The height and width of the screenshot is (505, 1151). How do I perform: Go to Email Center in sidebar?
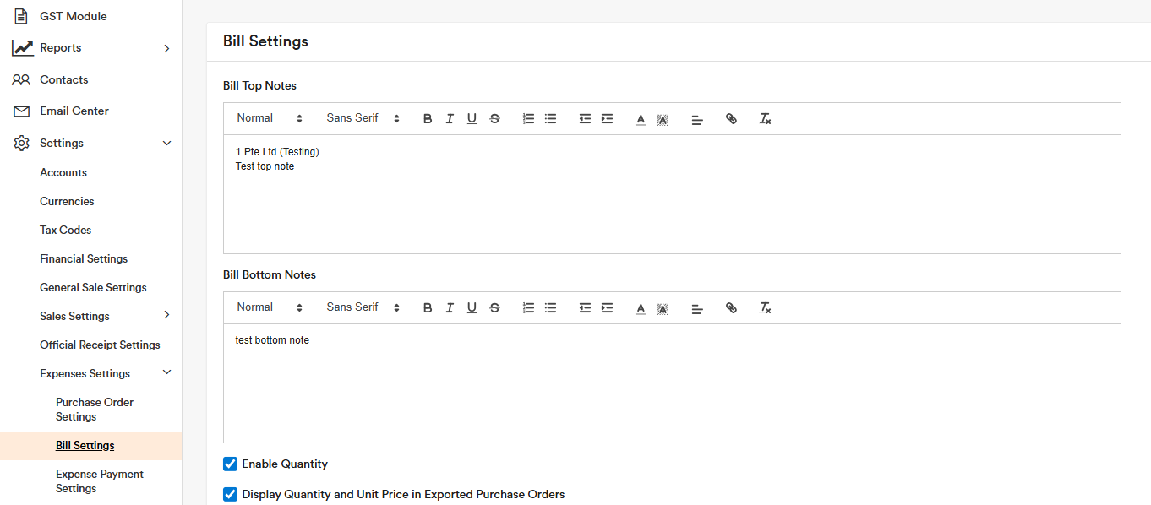click(x=74, y=111)
